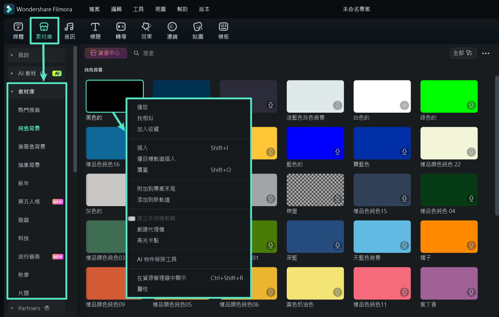Open the 幫助 menu
499x317 pixels.
[182, 9]
